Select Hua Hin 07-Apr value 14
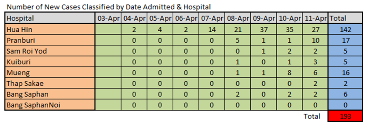The width and height of the screenshot is (366, 125). click(x=211, y=29)
